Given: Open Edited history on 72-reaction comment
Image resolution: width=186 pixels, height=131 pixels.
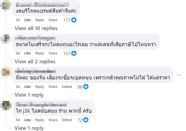Looking at the screenshot, I should (67, 120).
